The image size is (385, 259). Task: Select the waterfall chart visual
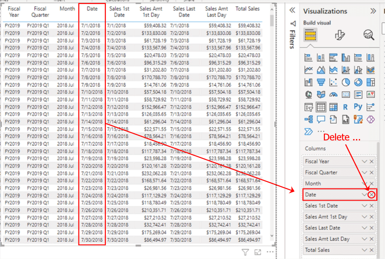pos(308,82)
